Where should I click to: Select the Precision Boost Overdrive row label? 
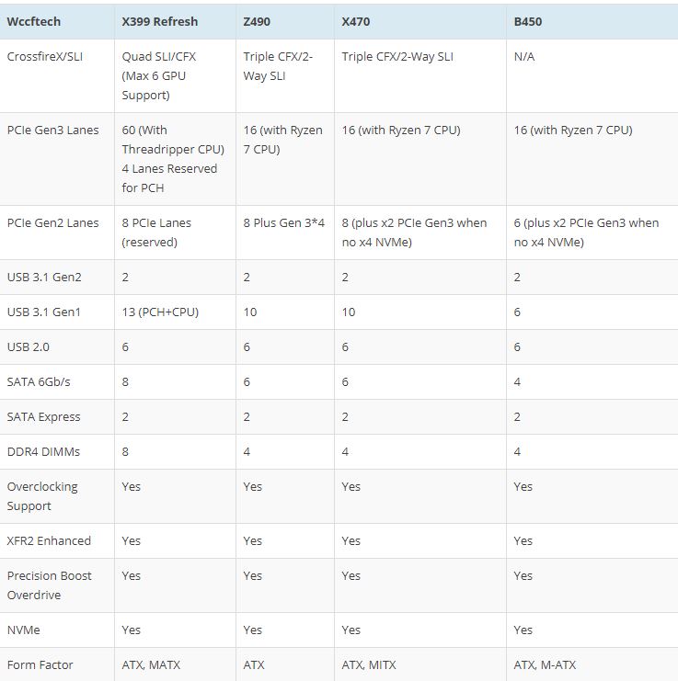[50, 585]
